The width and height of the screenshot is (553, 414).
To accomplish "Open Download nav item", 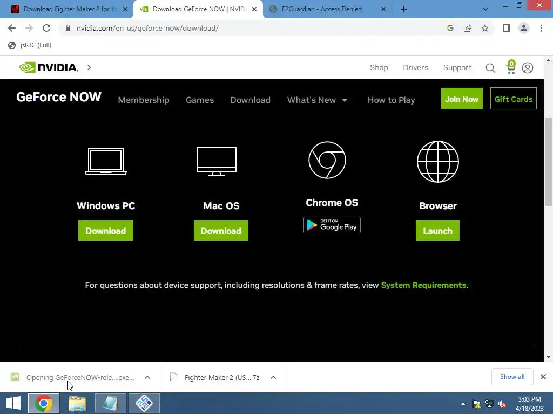I will (251, 100).
